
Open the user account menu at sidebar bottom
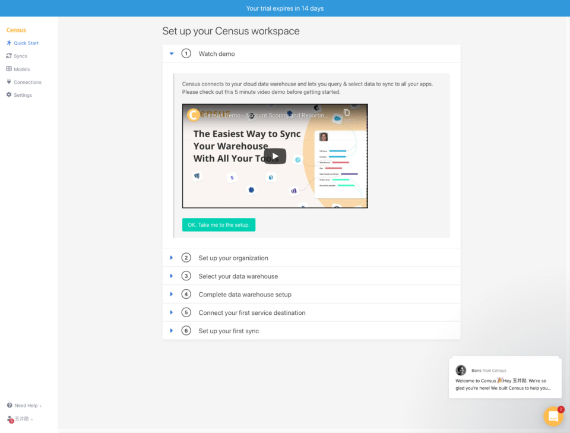(x=20, y=418)
